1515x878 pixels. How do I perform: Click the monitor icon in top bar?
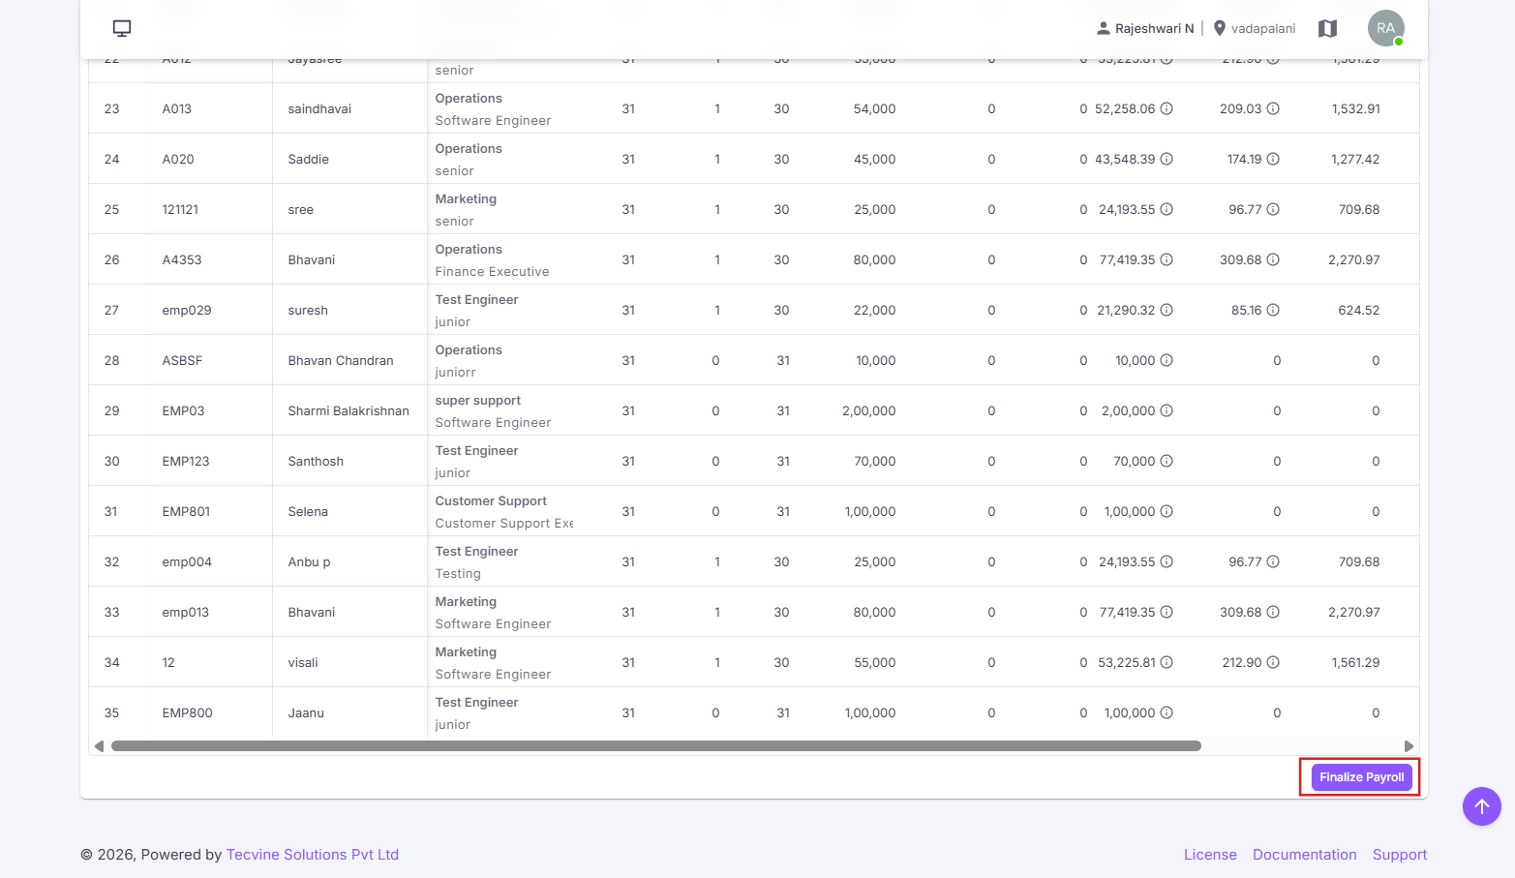(122, 28)
